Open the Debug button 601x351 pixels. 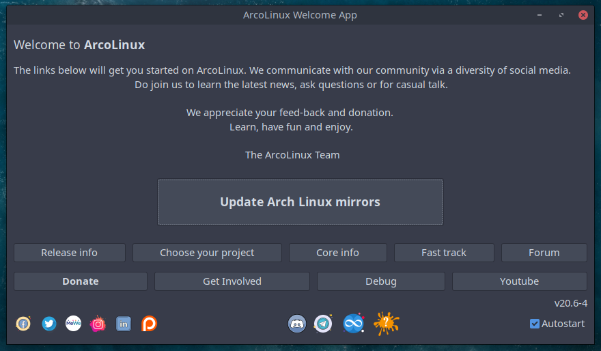click(x=381, y=281)
